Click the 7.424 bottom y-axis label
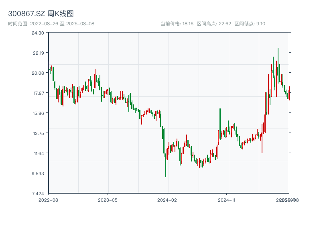Image resolution: width=321 pixels, height=241 pixels. click(38, 194)
